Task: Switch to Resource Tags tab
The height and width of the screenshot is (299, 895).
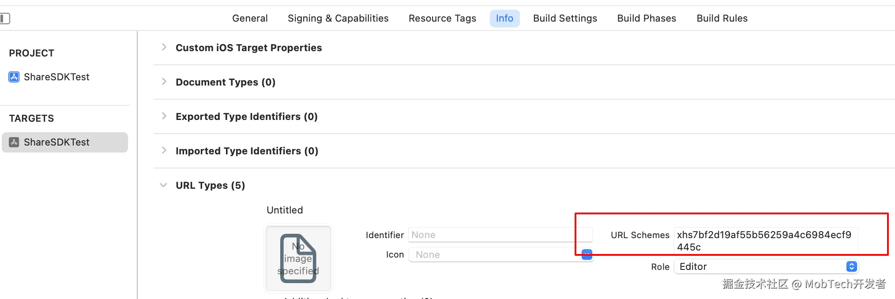Action: (x=442, y=19)
